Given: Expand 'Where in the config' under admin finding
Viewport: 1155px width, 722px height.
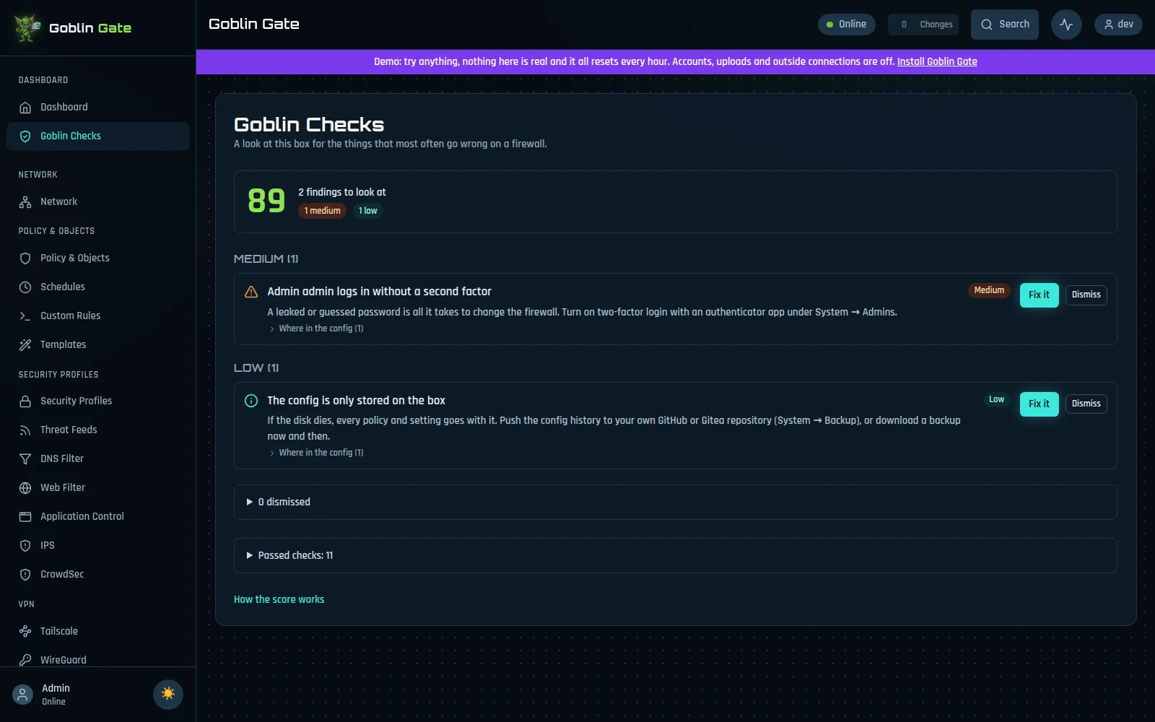Looking at the screenshot, I should click(316, 329).
